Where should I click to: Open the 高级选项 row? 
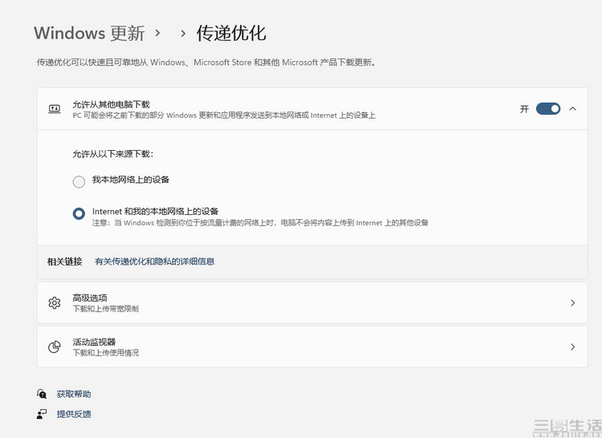(x=312, y=303)
